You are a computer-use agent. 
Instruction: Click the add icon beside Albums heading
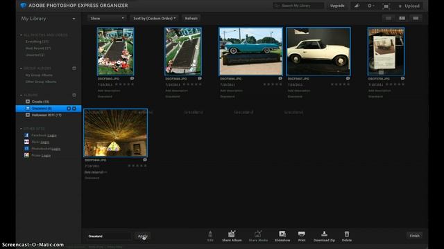[x=74, y=95]
